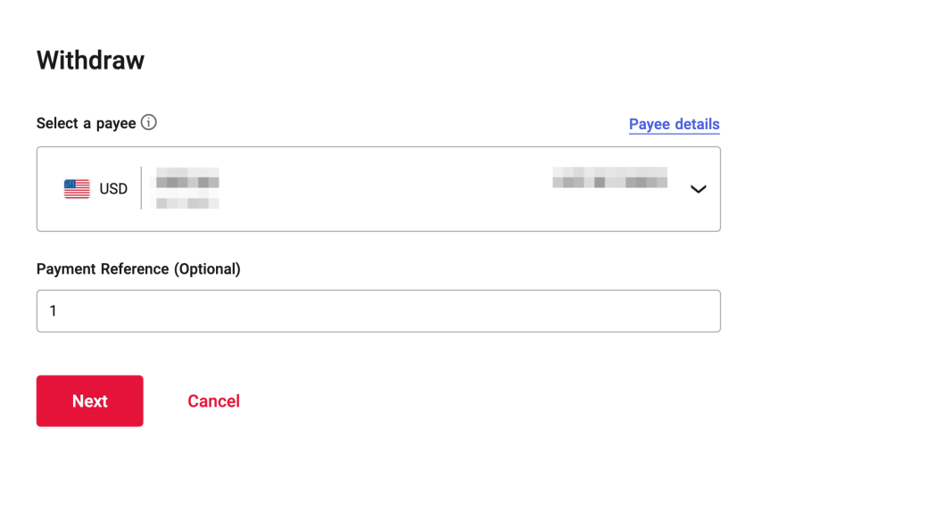Select the blurred payee name in selector

(x=187, y=182)
